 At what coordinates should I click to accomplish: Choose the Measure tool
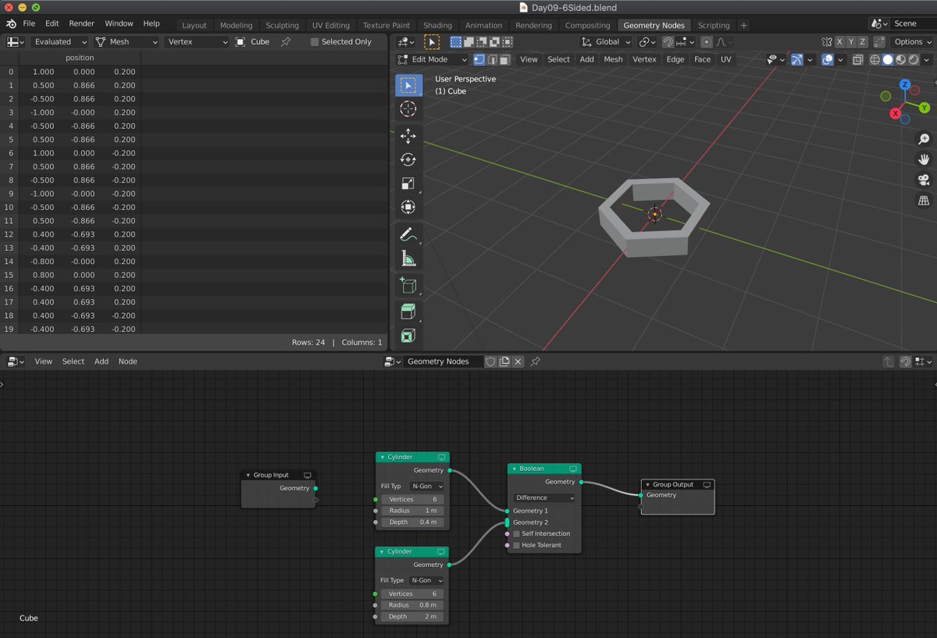coord(408,258)
